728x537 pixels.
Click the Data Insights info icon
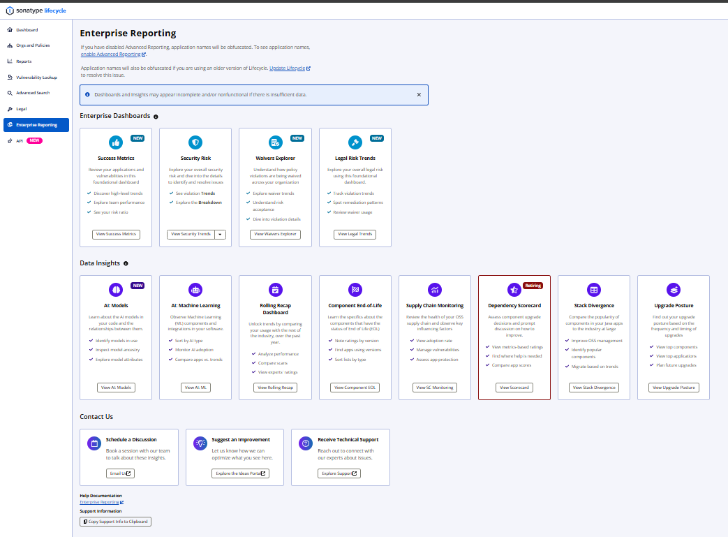click(126, 263)
